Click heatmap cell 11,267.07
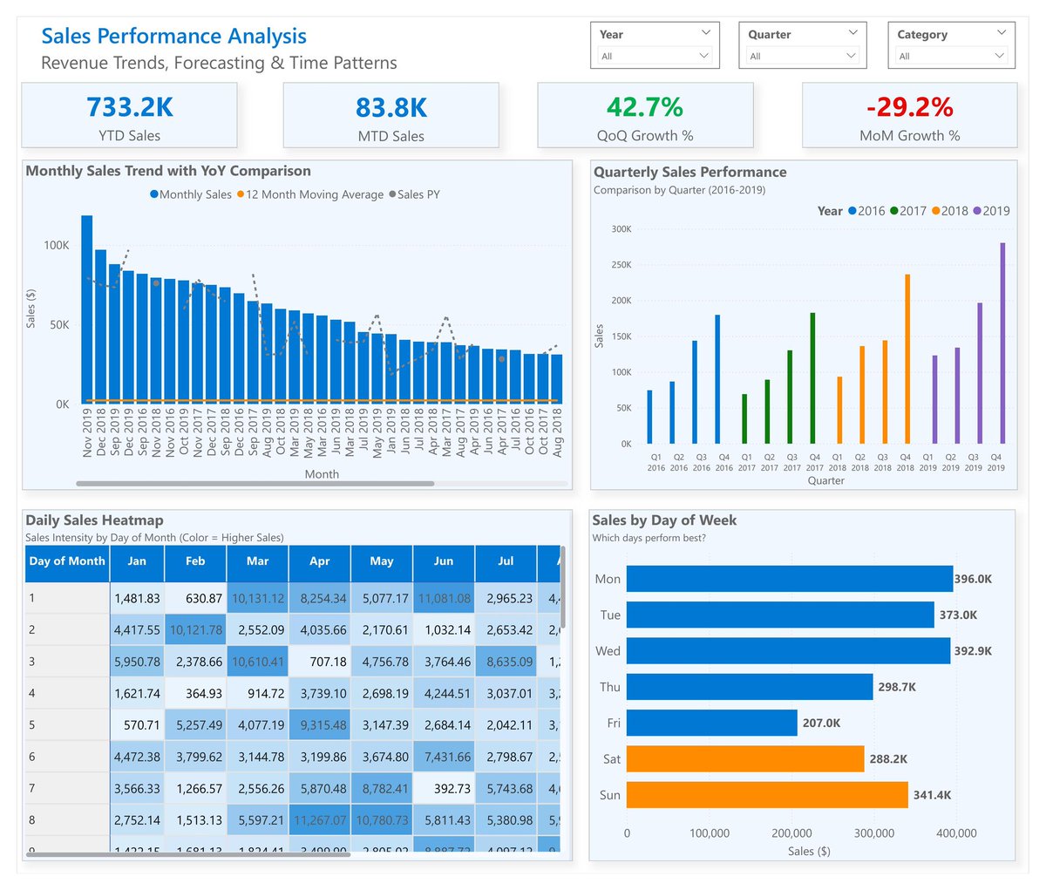Viewport: 1046px width, 890px height. click(x=320, y=820)
